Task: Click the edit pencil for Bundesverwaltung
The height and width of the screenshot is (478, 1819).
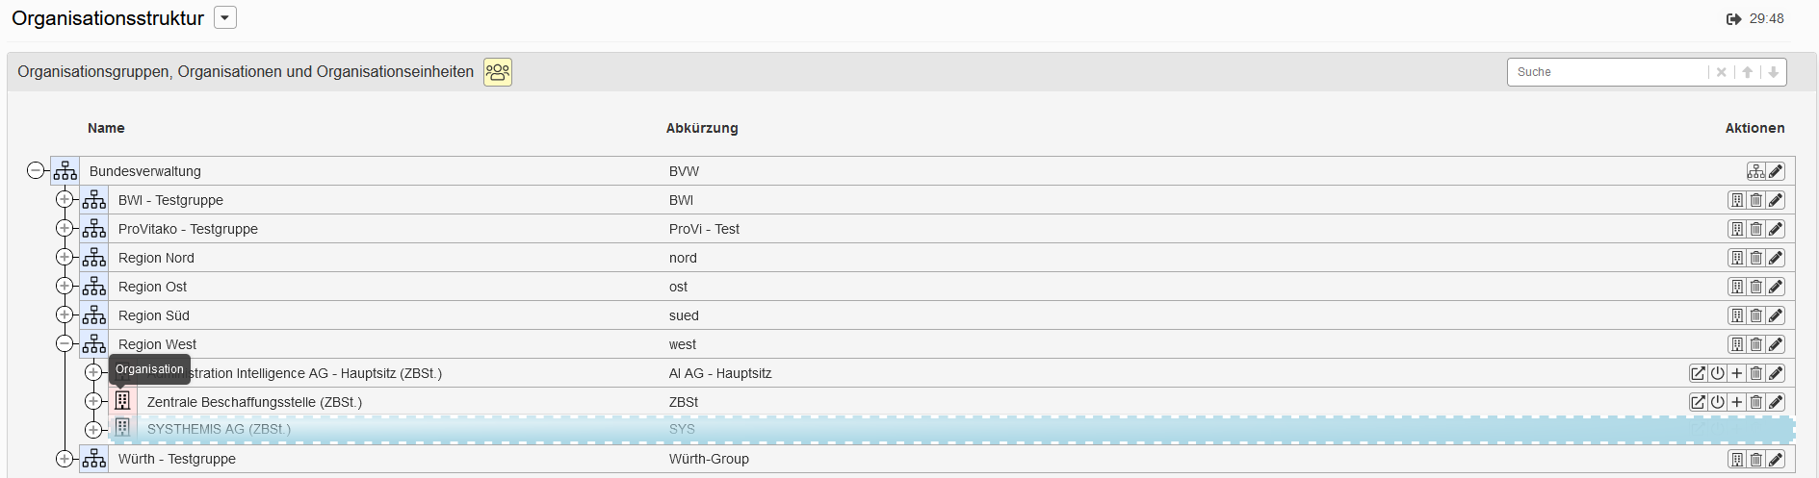Action: click(x=1776, y=171)
